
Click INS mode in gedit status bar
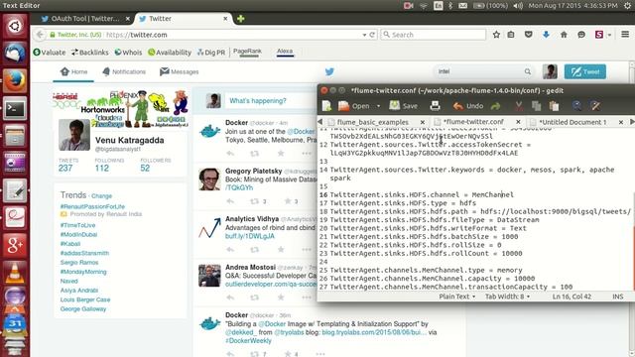point(617,297)
